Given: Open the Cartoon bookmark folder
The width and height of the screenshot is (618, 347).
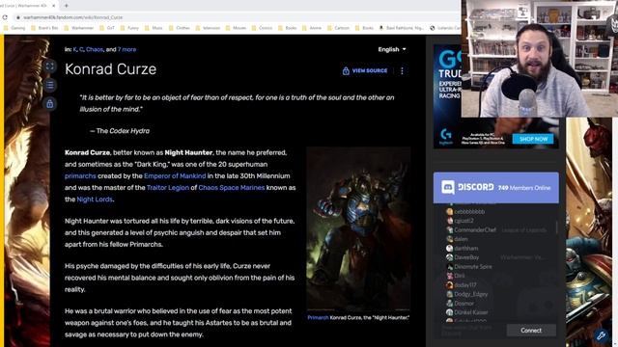Looking at the screenshot, I should pos(338,28).
